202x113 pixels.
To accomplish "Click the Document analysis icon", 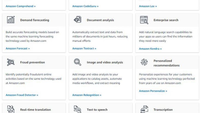I will click(78, 19).
